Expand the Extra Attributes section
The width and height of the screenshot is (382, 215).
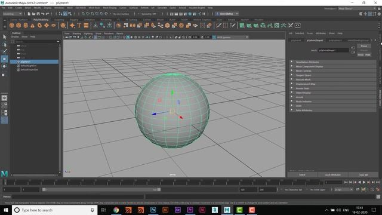pyautogui.click(x=333, y=110)
